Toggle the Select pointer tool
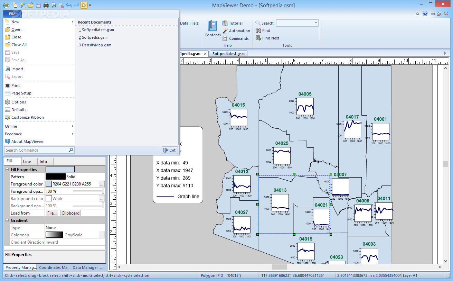Viewport: 453px width, 281px height. pos(84,5)
